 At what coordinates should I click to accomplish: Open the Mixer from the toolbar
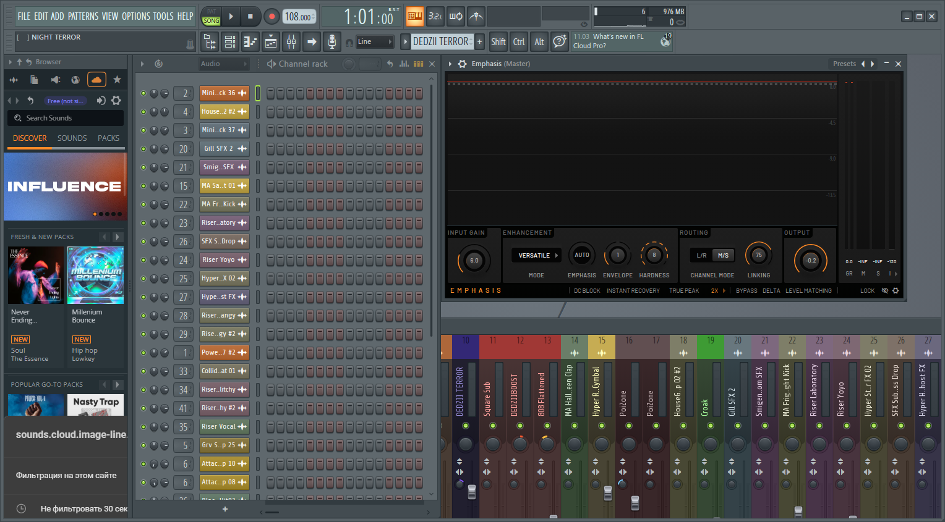(x=291, y=42)
